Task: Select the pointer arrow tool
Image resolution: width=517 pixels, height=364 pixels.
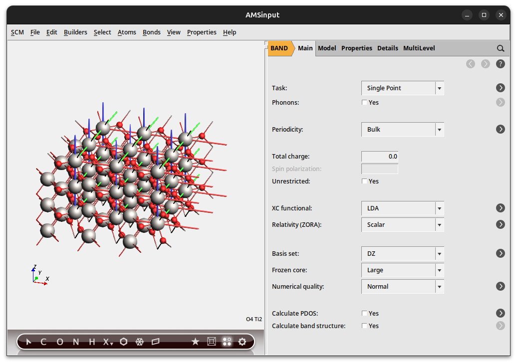Action: pos(28,342)
